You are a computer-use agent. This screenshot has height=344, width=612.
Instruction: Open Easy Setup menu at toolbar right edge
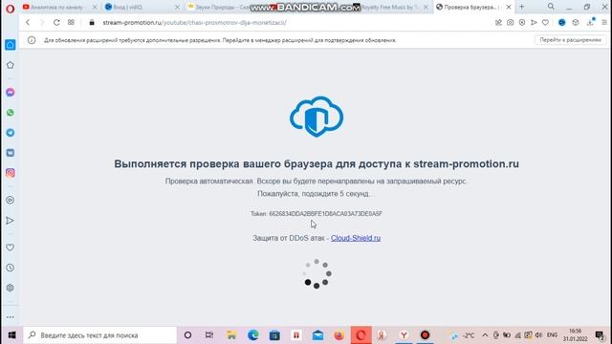[604, 23]
